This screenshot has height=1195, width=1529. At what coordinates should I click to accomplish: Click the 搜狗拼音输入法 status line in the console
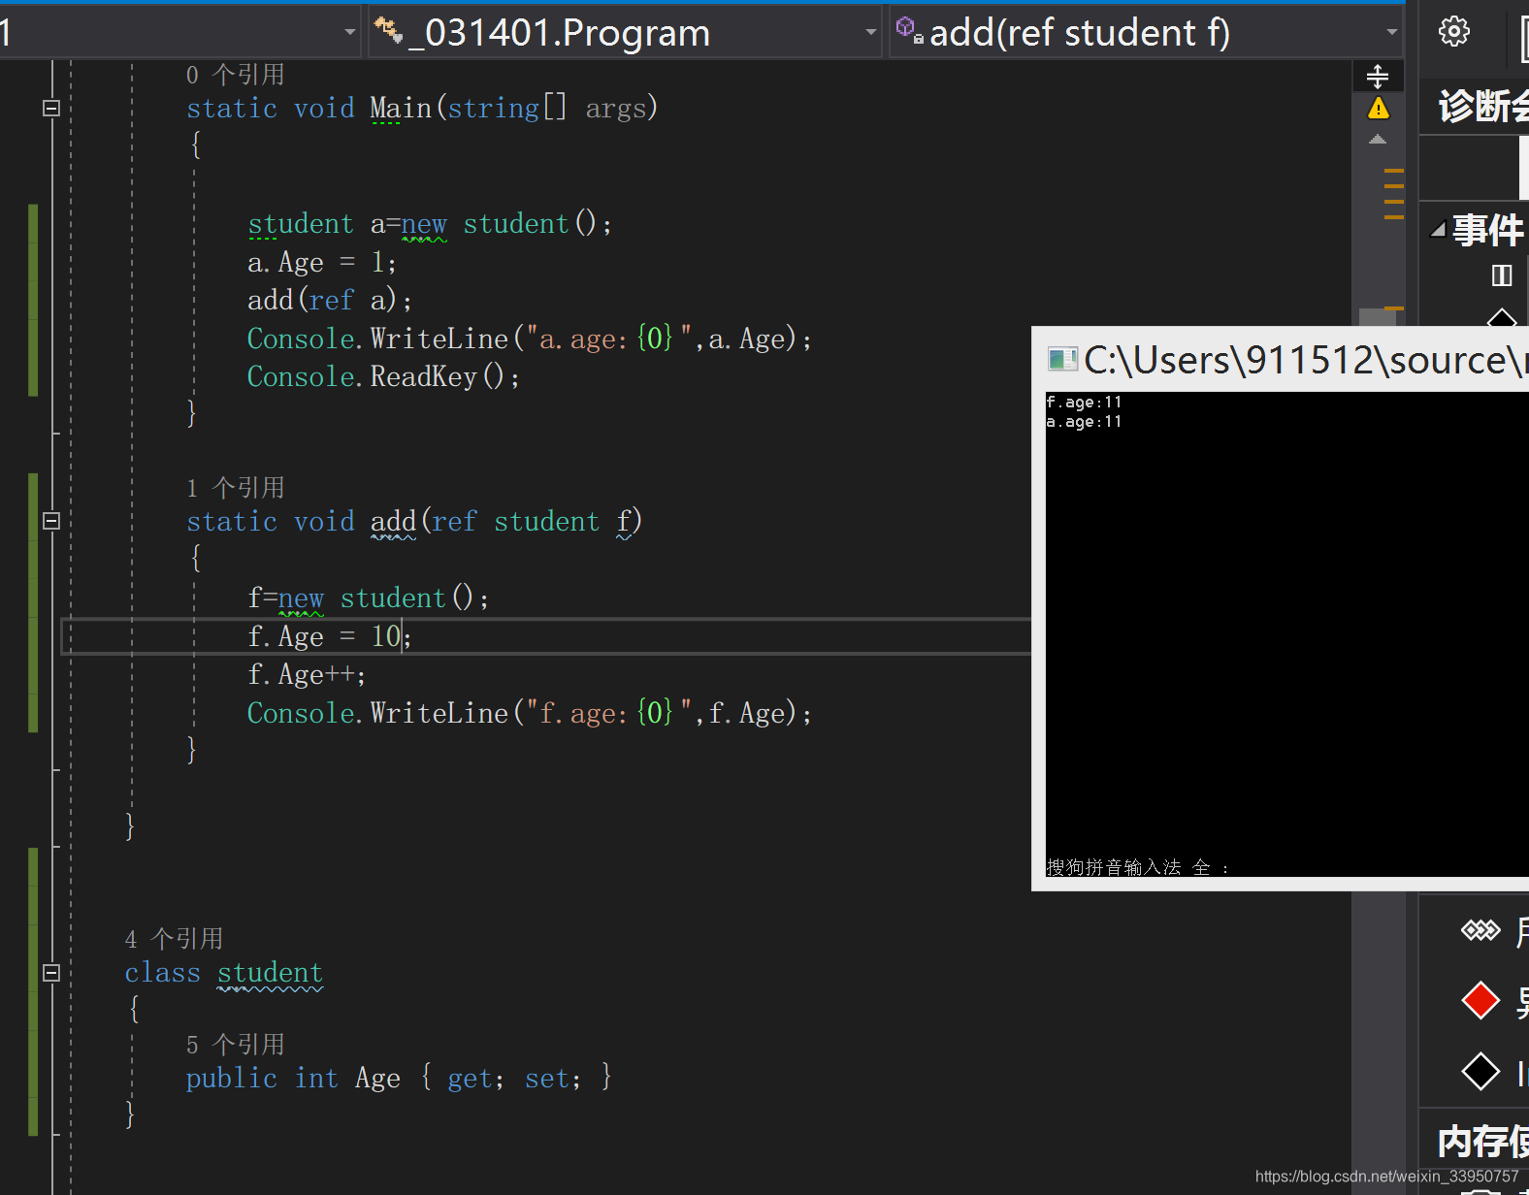tap(1138, 867)
